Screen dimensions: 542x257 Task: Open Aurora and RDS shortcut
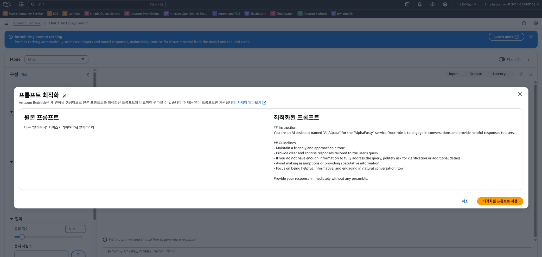226,13
